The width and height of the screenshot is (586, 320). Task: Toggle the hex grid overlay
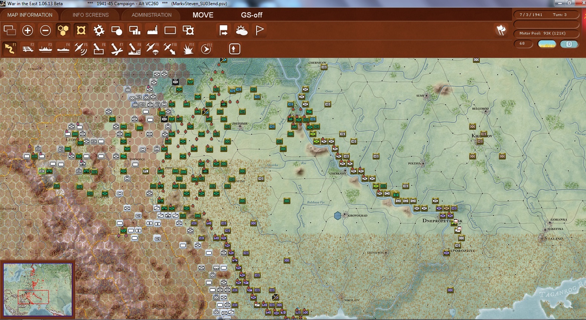(63, 30)
